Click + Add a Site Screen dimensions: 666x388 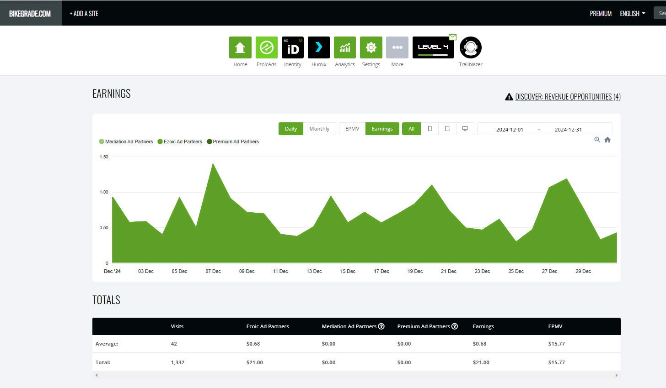pyautogui.click(x=84, y=14)
